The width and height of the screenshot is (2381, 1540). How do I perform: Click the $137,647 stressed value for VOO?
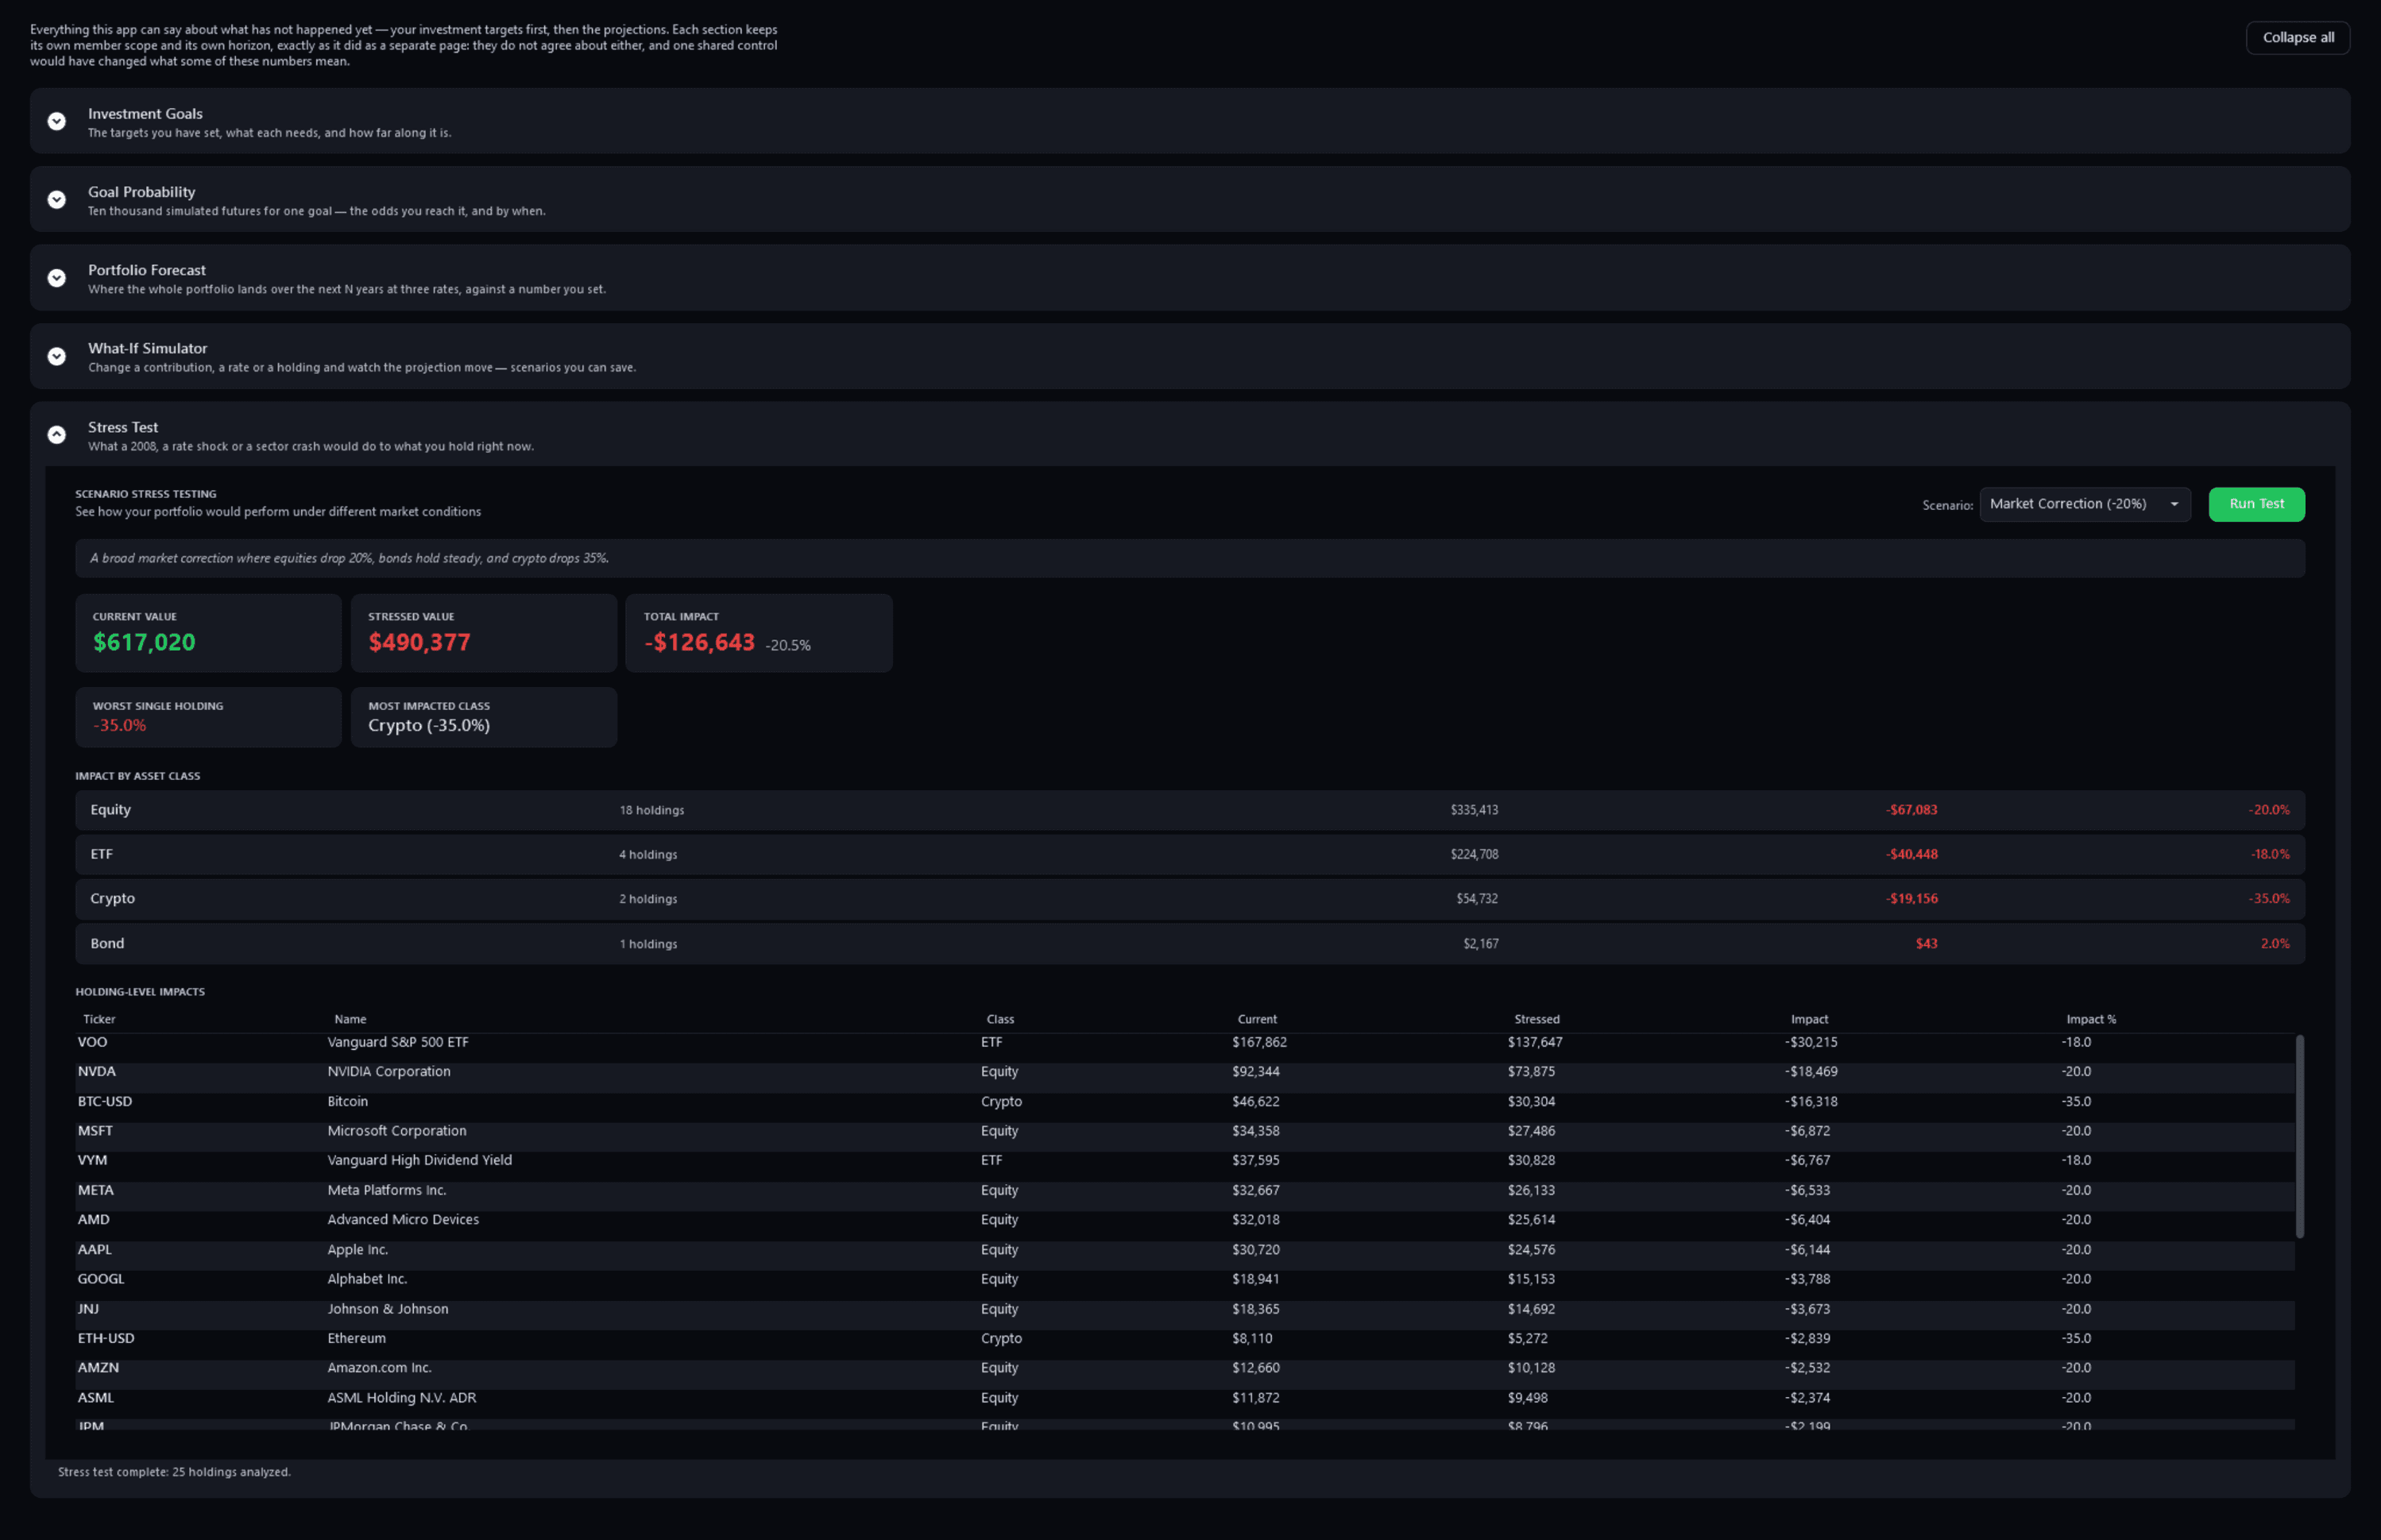click(1535, 1042)
